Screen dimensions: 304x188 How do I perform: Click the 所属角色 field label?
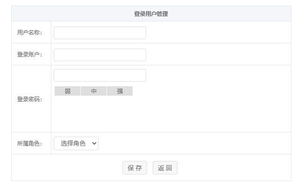coord(30,144)
